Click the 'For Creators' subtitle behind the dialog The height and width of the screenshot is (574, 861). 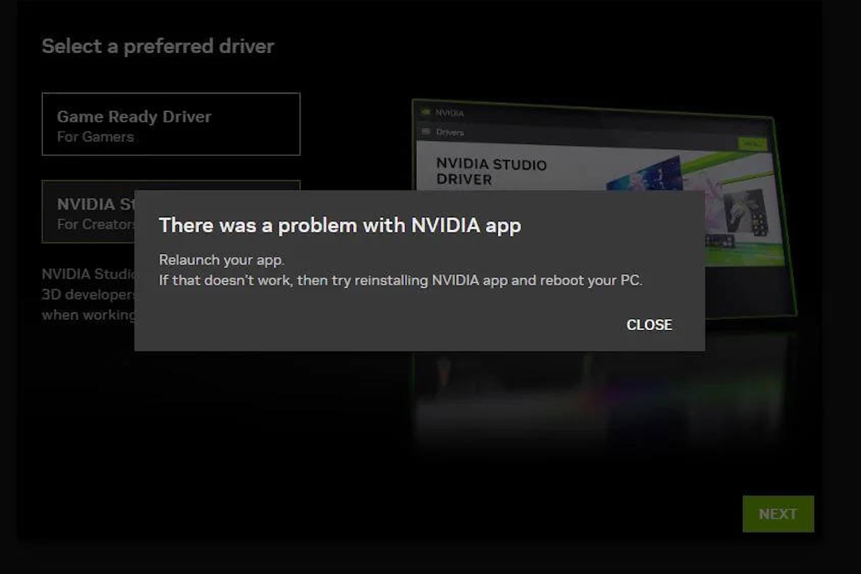[94, 224]
